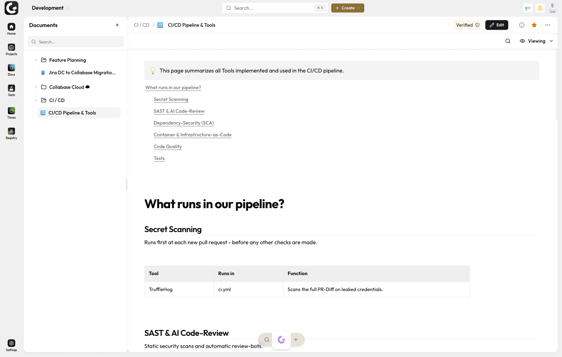
Task: Click the floating plus button
Action: tap(296, 340)
